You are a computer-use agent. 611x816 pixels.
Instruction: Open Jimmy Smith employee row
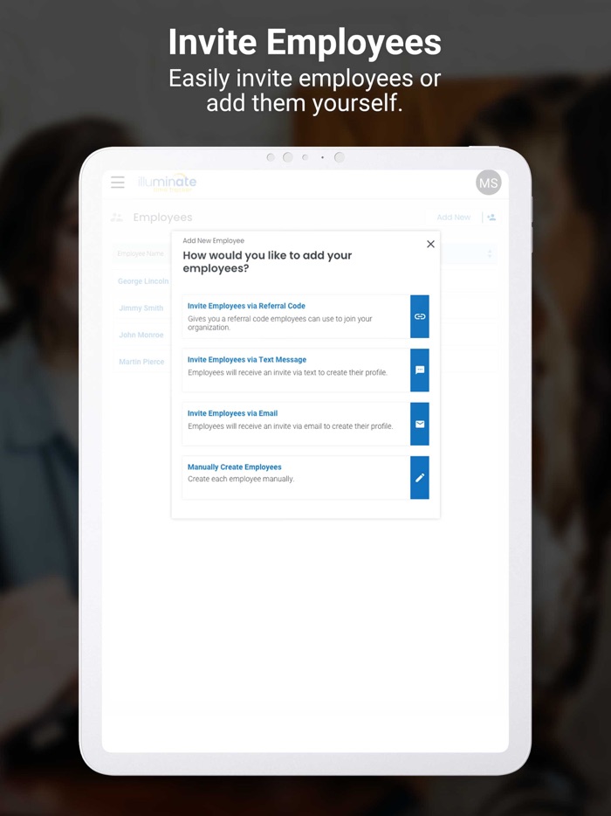pos(141,308)
